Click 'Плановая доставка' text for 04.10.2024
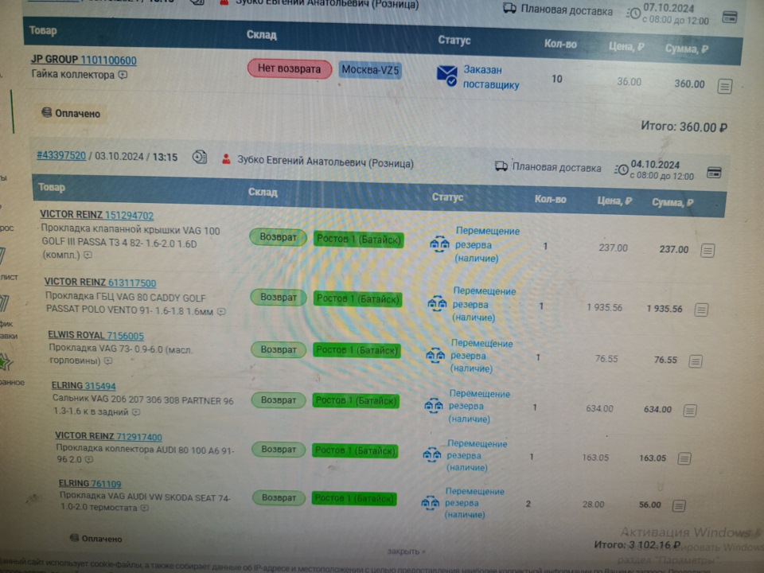Image resolution: width=764 pixels, height=573 pixels. coord(556,168)
